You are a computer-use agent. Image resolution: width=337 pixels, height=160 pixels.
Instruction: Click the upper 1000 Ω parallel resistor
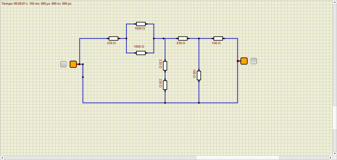[x=141, y=24]
